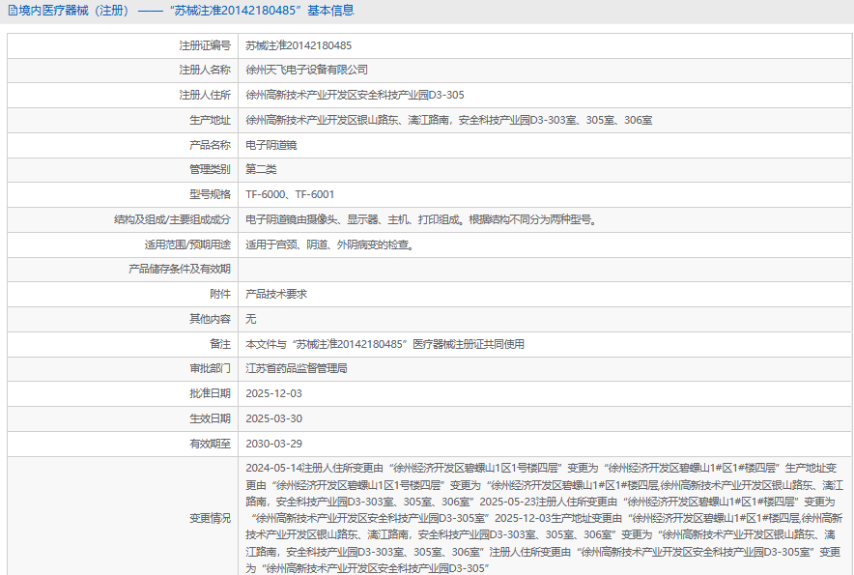This screenshot has width=854, height=575.
Task: Click the label '审批部门'
Action: click(x=210, y=368)
